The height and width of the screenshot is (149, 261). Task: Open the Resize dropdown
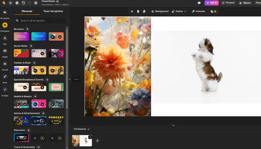point(180,12)
